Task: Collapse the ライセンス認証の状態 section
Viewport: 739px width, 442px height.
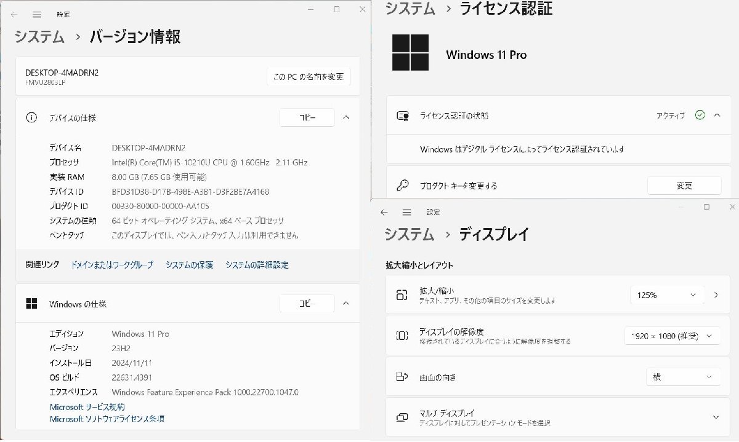Action: [717, 115]
